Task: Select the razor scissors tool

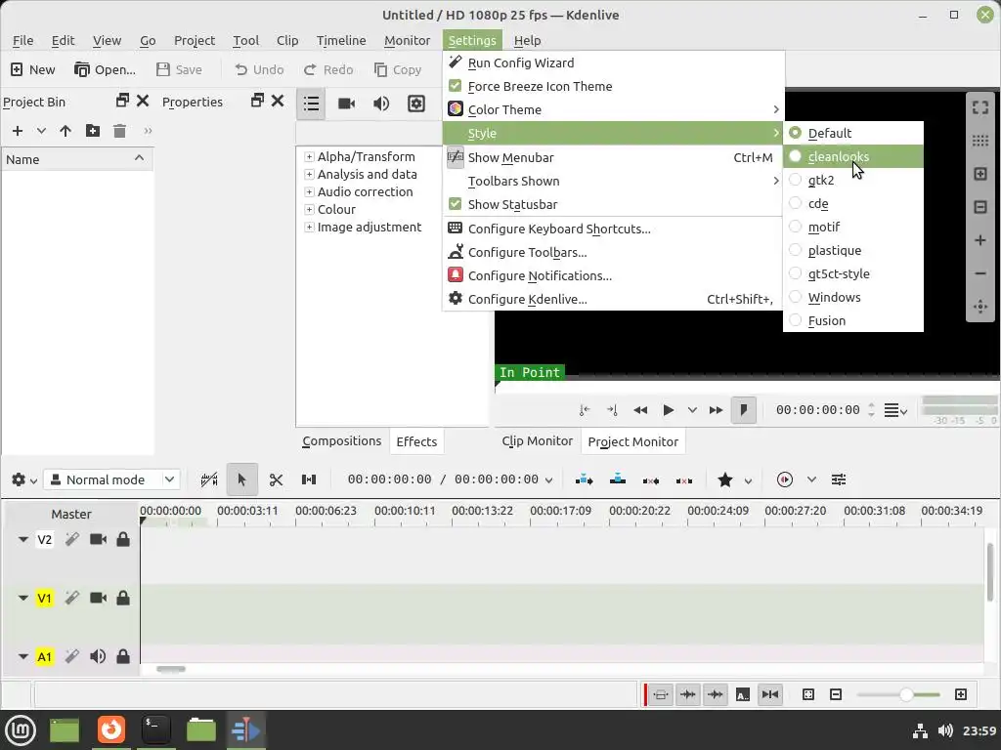Action: pos(276,479)
